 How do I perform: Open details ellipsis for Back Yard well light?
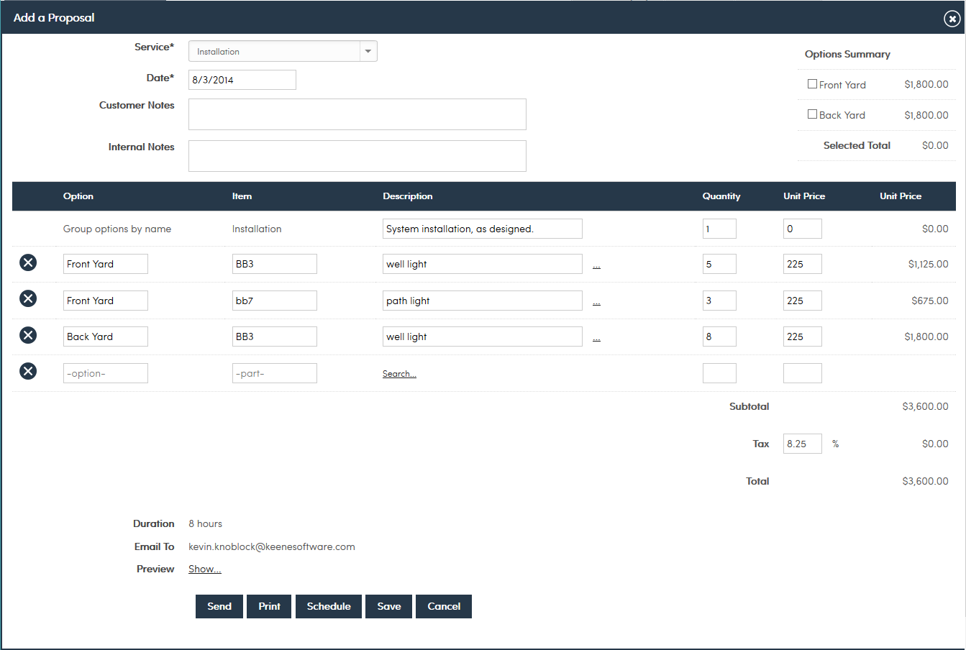[596, 338]
